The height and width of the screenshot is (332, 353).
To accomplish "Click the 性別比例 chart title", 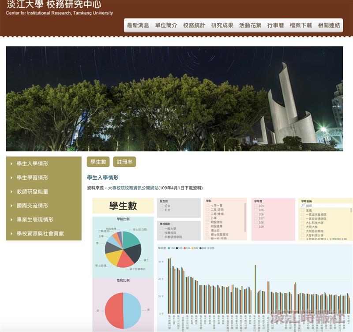I will 123,280.
